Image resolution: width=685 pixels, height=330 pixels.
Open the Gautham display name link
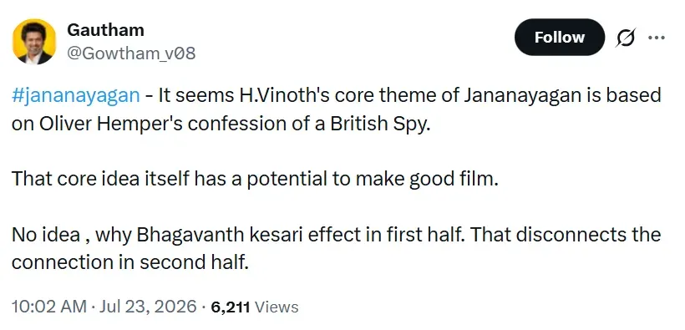coord(105,30)
